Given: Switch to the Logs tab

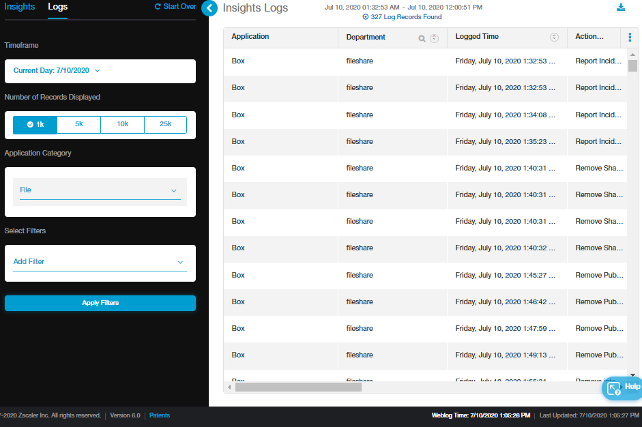Looking at the screenshot, I should pyautogui.click(x=57, y=7).
